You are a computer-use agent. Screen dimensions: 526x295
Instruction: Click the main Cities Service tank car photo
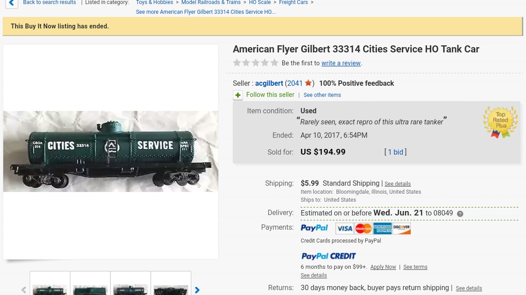(x=111, y=151)
